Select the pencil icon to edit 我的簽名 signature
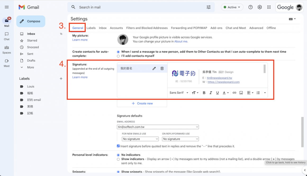Image resolution: width=307 pixels, height=176 pixels. (x=154, y=68)
